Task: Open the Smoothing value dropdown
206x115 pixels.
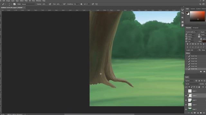Action: pyautogui.click(x=79, y=4)
